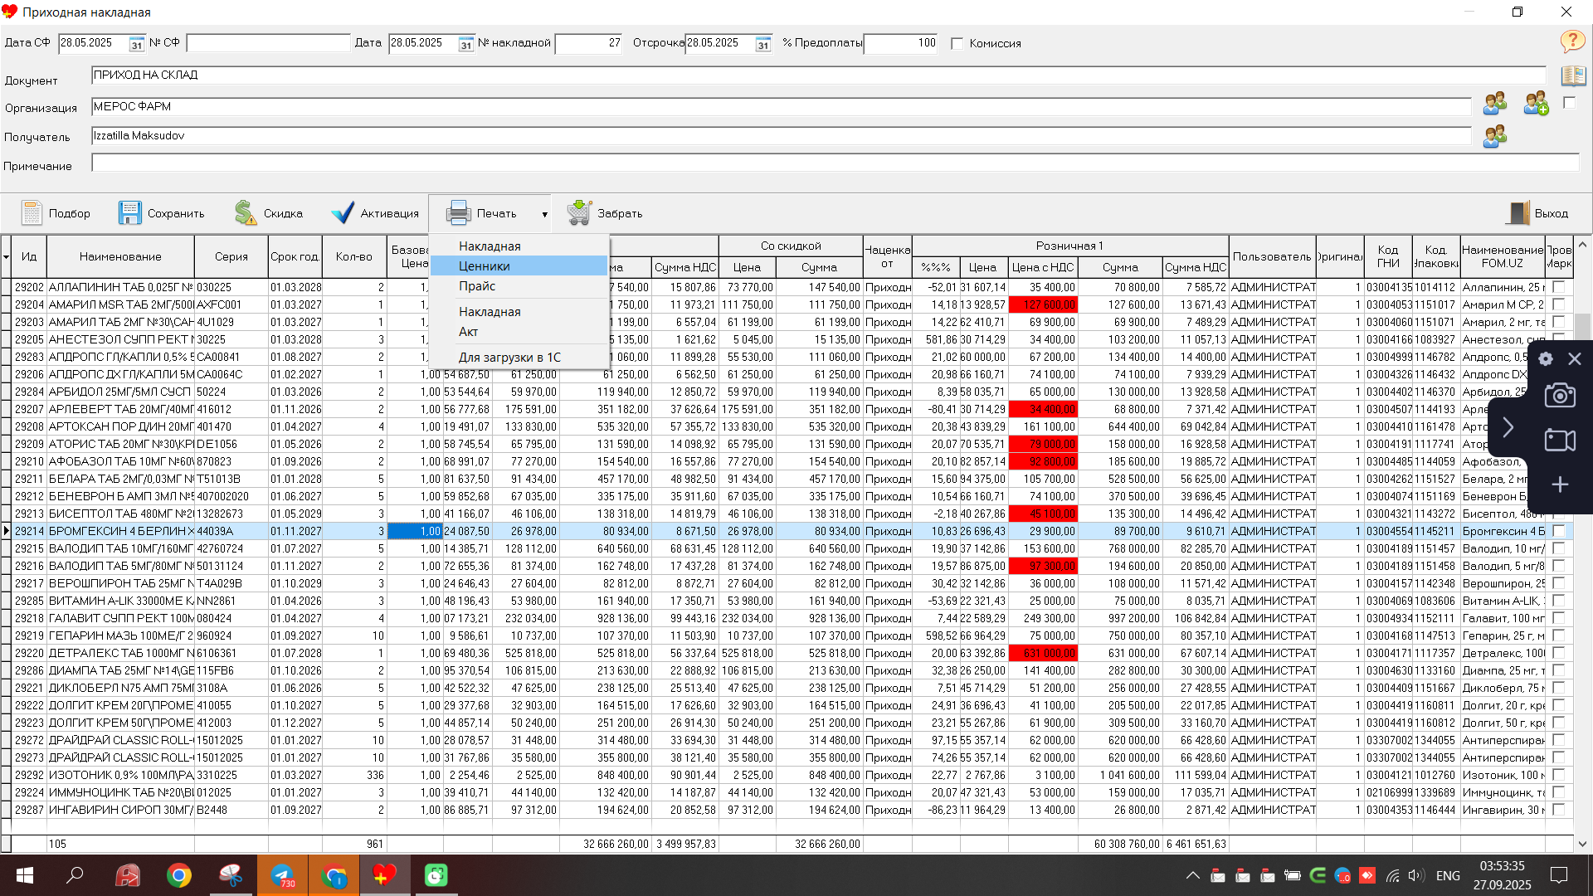Click the Сохранить floppy disk icon
Viewport: 1593px width, 896px height.
point(130,213)
